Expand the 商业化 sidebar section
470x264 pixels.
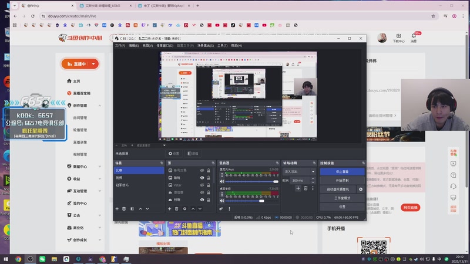(x=100, y=228)
